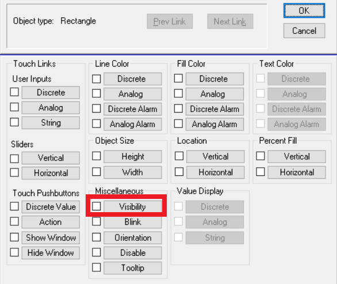Screen dimensions: 337x284
Task: Tick Line Color Analog Alarm checkbox
Action: [96, 124]
